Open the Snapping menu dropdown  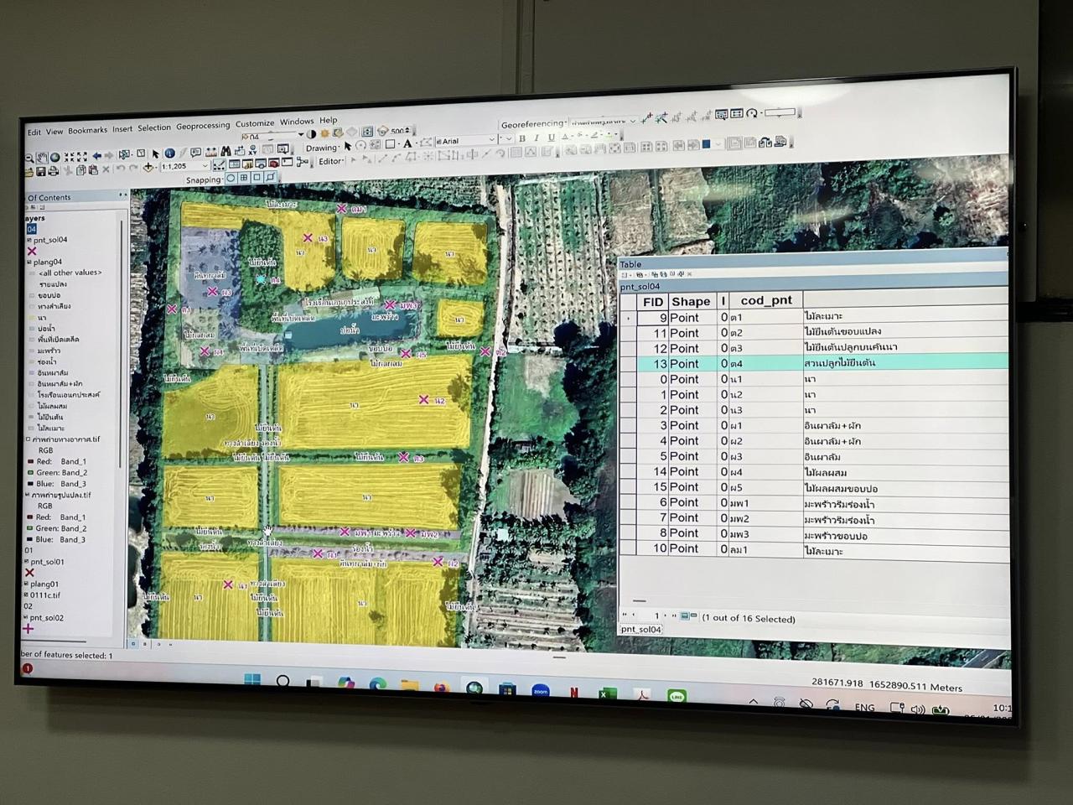click(205, 180)
